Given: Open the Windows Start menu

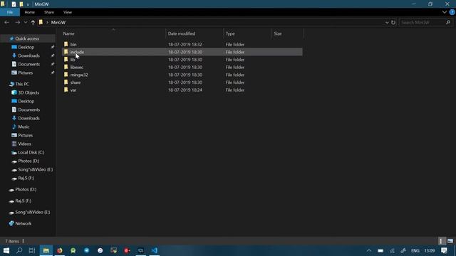Looking at the screenshot, I should (x=6, y=250).
